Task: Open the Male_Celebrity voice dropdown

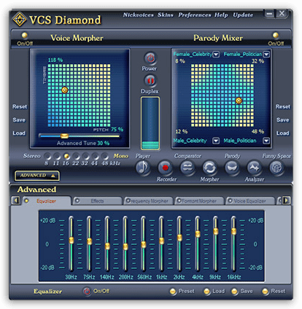Action: pos(216,141)
